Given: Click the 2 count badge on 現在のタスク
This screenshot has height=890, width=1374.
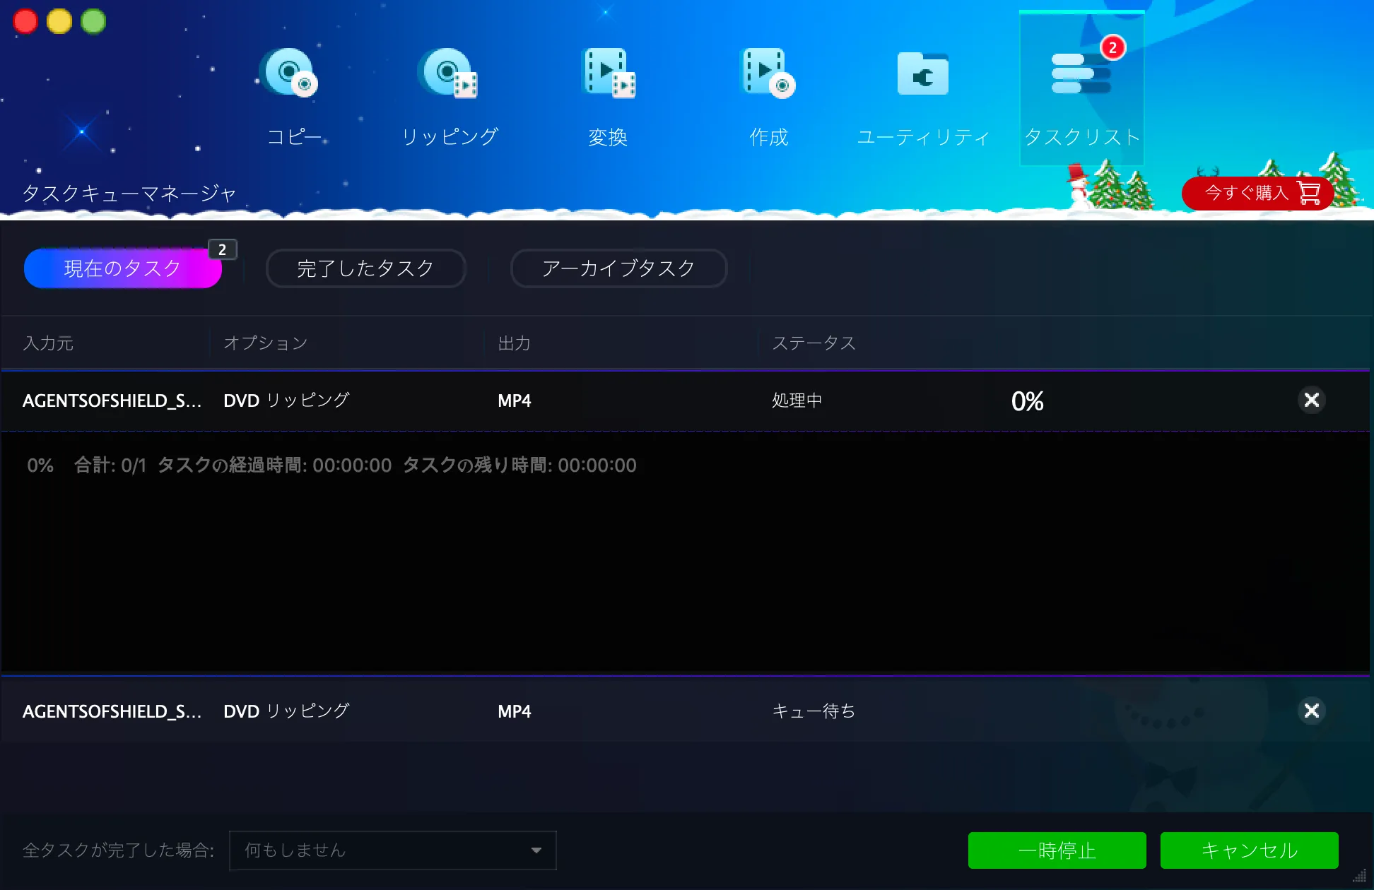Looking at the screenshot, I should tap(223, 249).
